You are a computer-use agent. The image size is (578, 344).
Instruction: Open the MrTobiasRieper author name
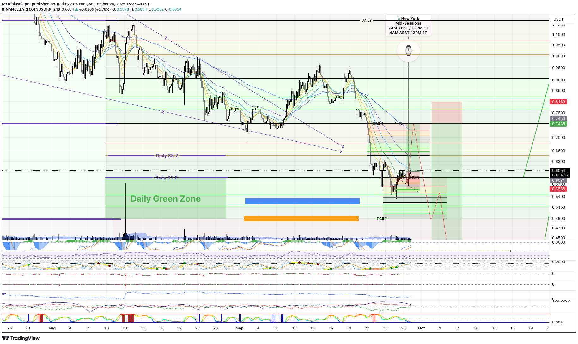(x=16, y=4)
